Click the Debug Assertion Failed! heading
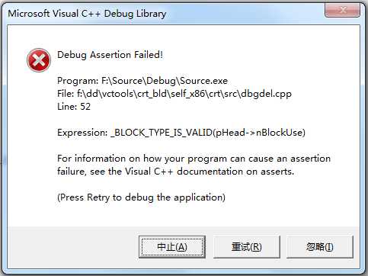 pyautogui.click(x=110, y=55)
